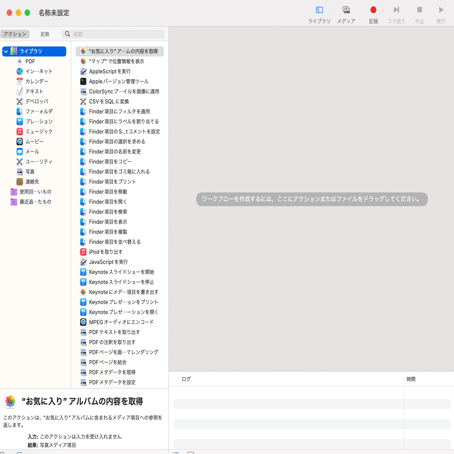The image size is (454, 454).
Task: Click the PDFメタデータを設定 row
Action: coord(120,382)
